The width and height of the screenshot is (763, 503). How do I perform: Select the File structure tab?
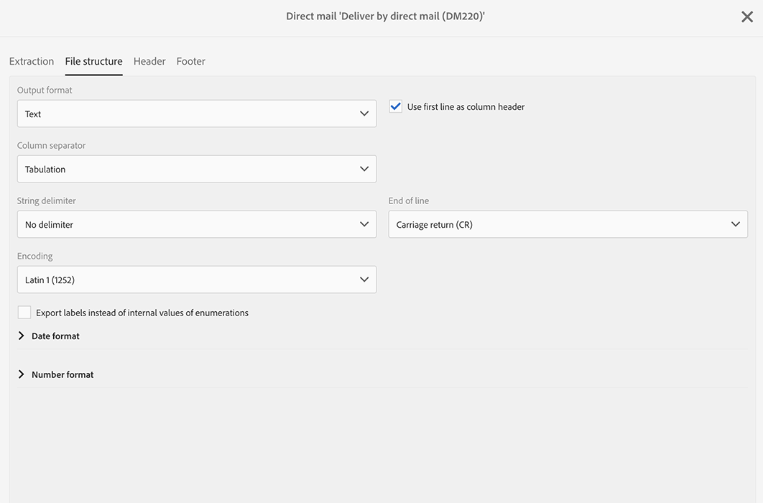93,62
